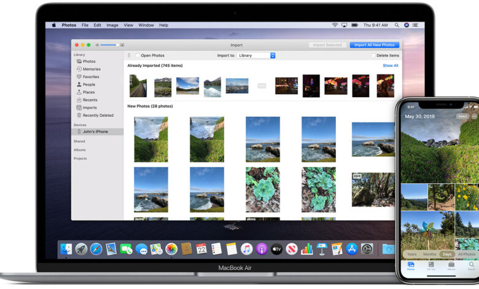Open the View menu
The height and width of the screenshot is (289, 479).
point(128,25)
